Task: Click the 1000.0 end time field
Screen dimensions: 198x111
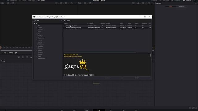Action: (x=11, y=53)
